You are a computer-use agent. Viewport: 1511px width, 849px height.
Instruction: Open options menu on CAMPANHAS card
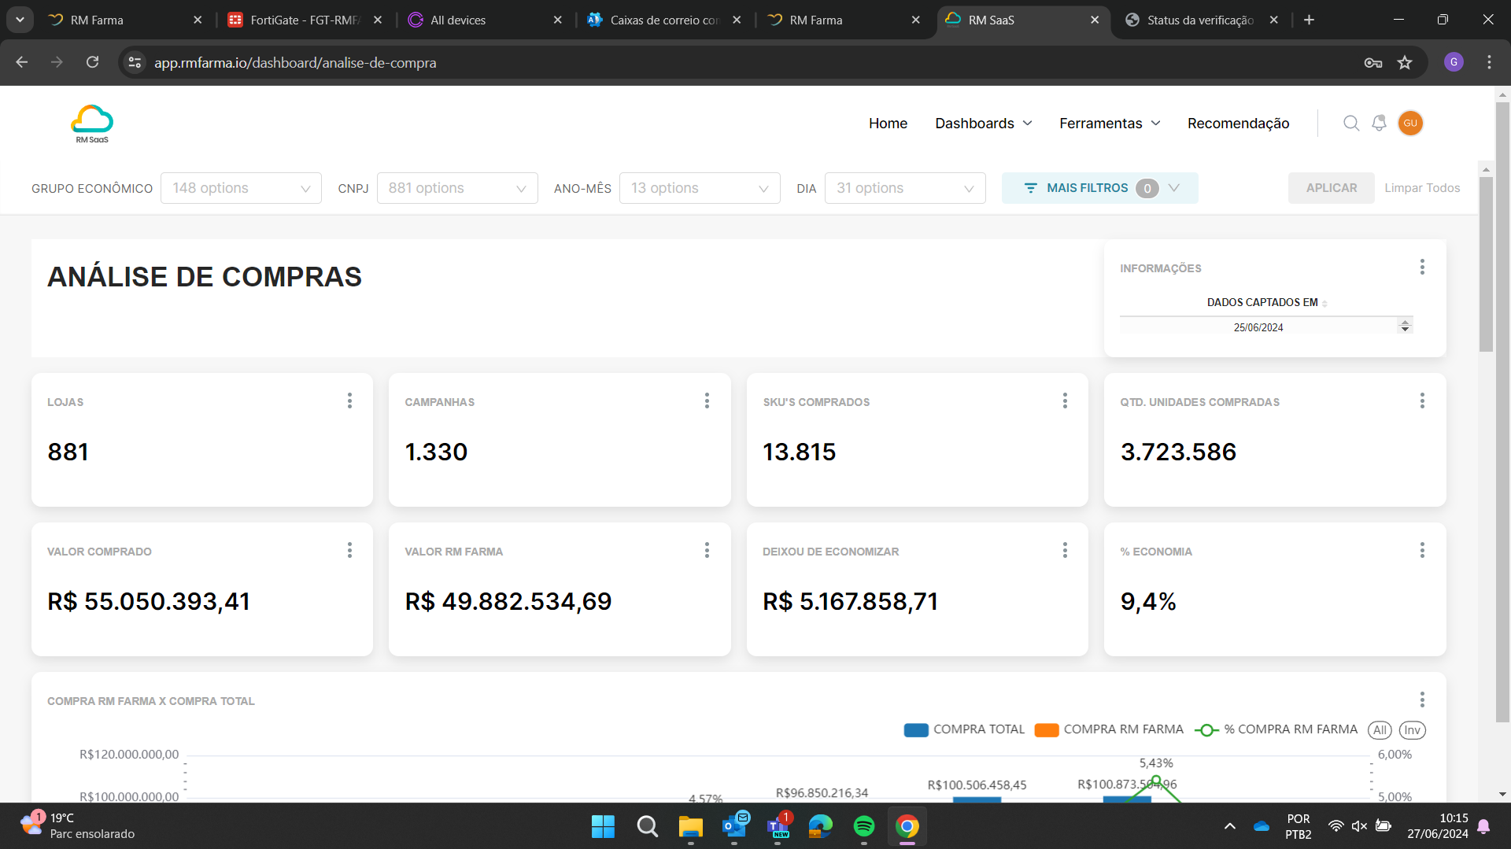click(x=707, y=401)
